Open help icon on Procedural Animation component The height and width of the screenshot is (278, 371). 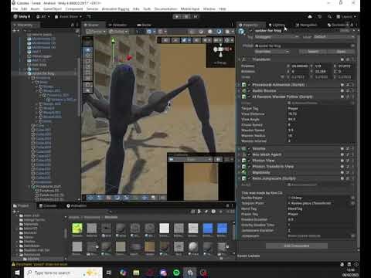[342, 85]
